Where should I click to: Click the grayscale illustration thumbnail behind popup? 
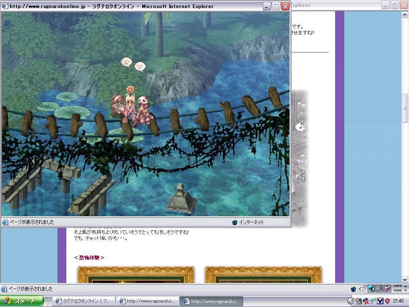click(x=300, y=158)
